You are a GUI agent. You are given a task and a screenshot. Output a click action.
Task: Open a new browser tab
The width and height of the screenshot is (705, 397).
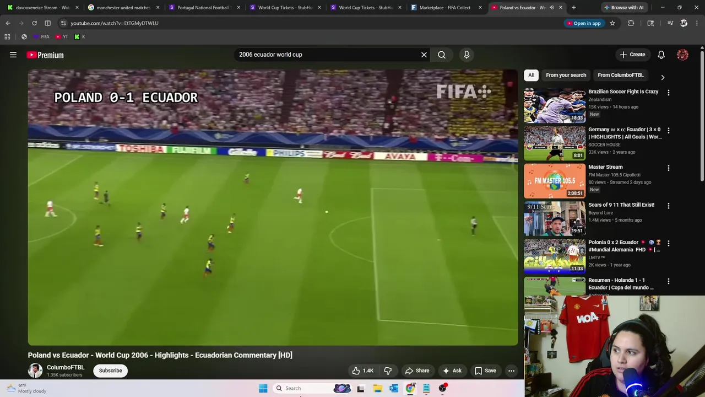click(x=573, y=8)
